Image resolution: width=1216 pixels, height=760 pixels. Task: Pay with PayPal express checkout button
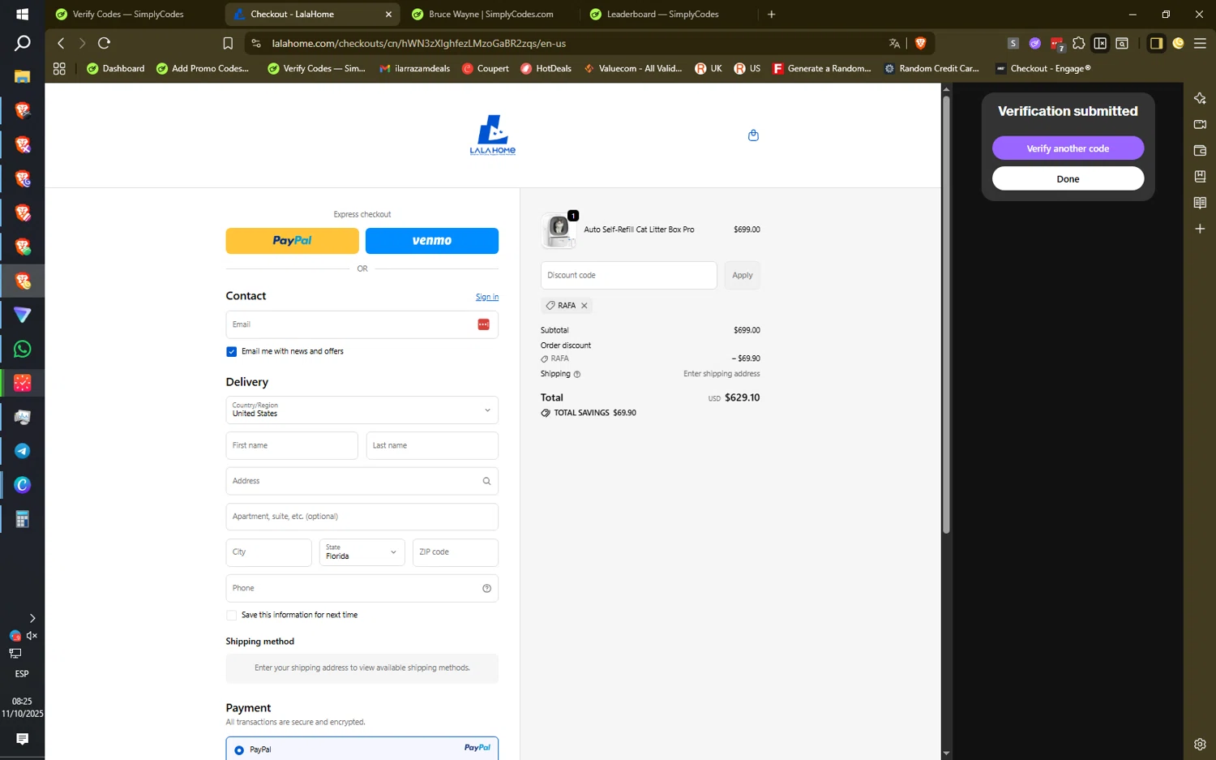[292, 241]
